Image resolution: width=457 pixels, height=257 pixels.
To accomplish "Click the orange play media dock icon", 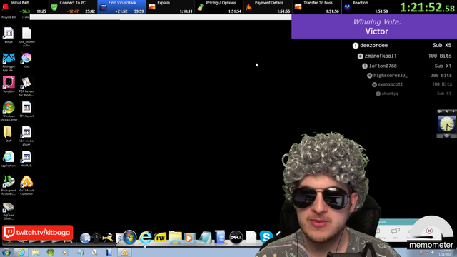I will pos(189,238).
